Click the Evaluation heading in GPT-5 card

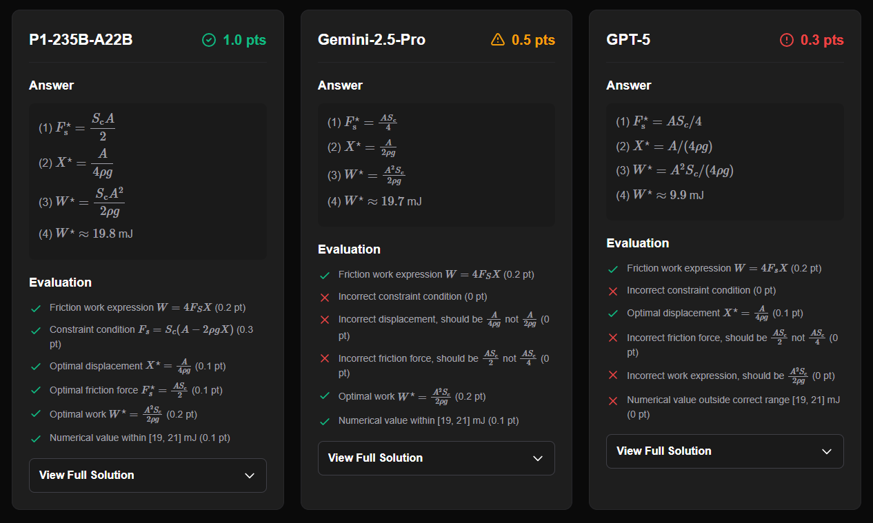638,243
